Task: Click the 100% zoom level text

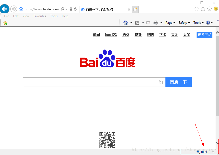Action: [204, 152]
